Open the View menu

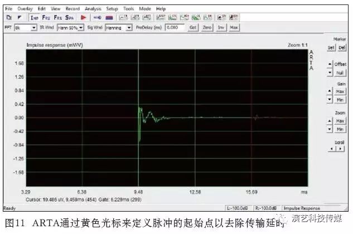point(55,9)
